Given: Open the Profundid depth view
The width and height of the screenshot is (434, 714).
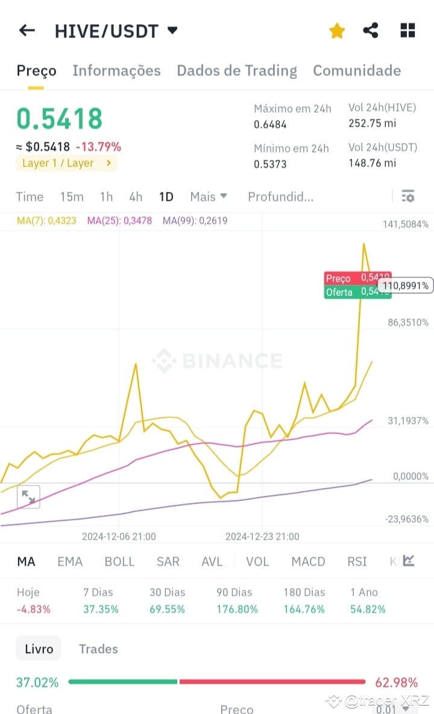Looking at the screenshot, I should pos(281,197).
